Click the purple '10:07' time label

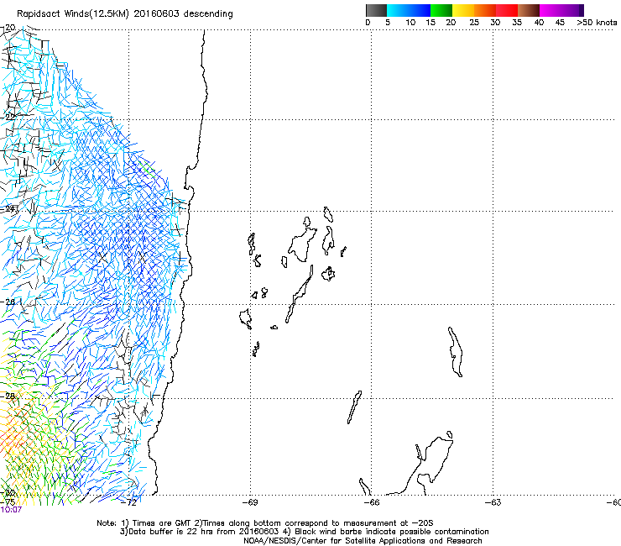click(x=11, y=510)
